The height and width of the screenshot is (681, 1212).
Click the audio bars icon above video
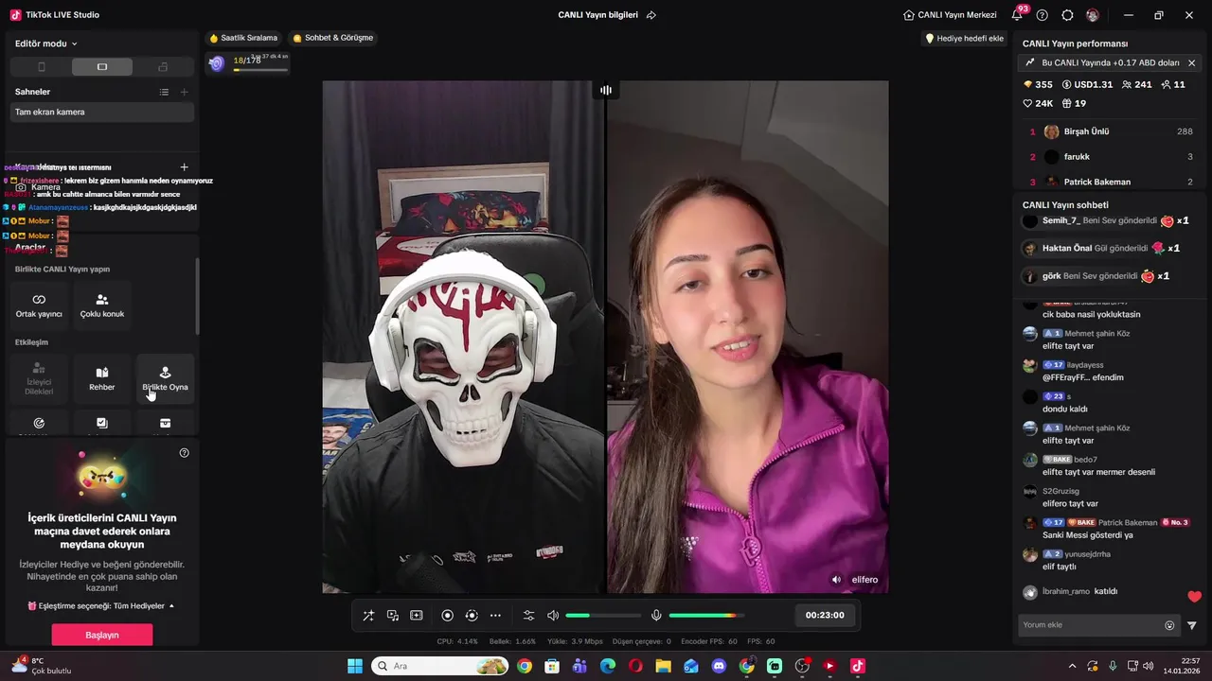(x=605, y=90)
